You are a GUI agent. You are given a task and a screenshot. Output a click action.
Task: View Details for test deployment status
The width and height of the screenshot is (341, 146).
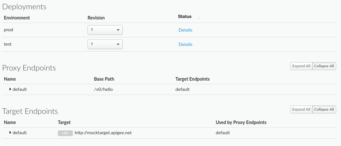pos(185,44)
